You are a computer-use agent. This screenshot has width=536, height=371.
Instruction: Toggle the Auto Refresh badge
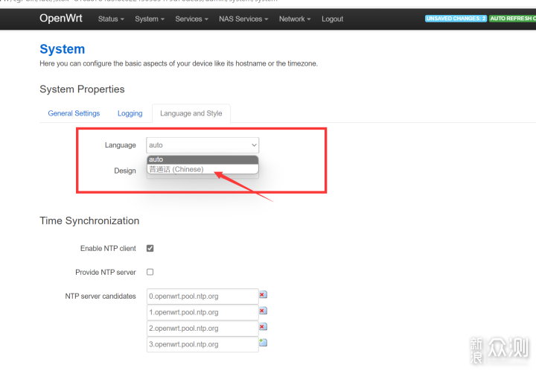512,19
